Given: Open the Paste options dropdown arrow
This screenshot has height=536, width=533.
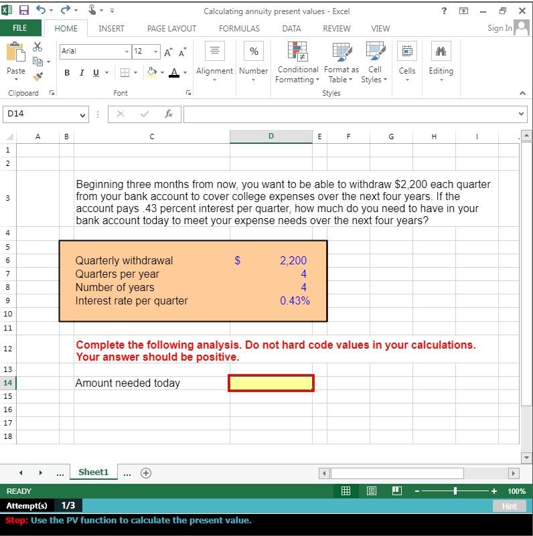Looking at the screenshot, I should tap(16, 80).
